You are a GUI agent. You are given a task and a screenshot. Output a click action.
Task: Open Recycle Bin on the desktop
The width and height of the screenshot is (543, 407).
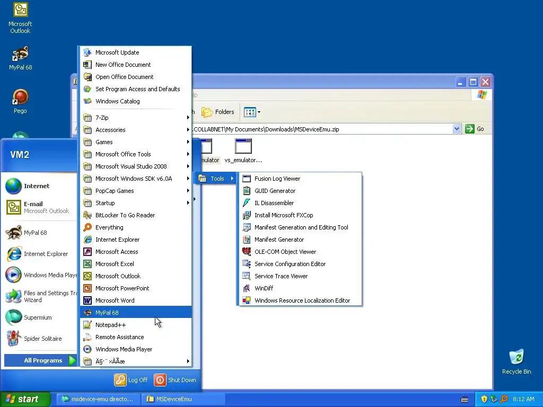[x=516, y=362]
